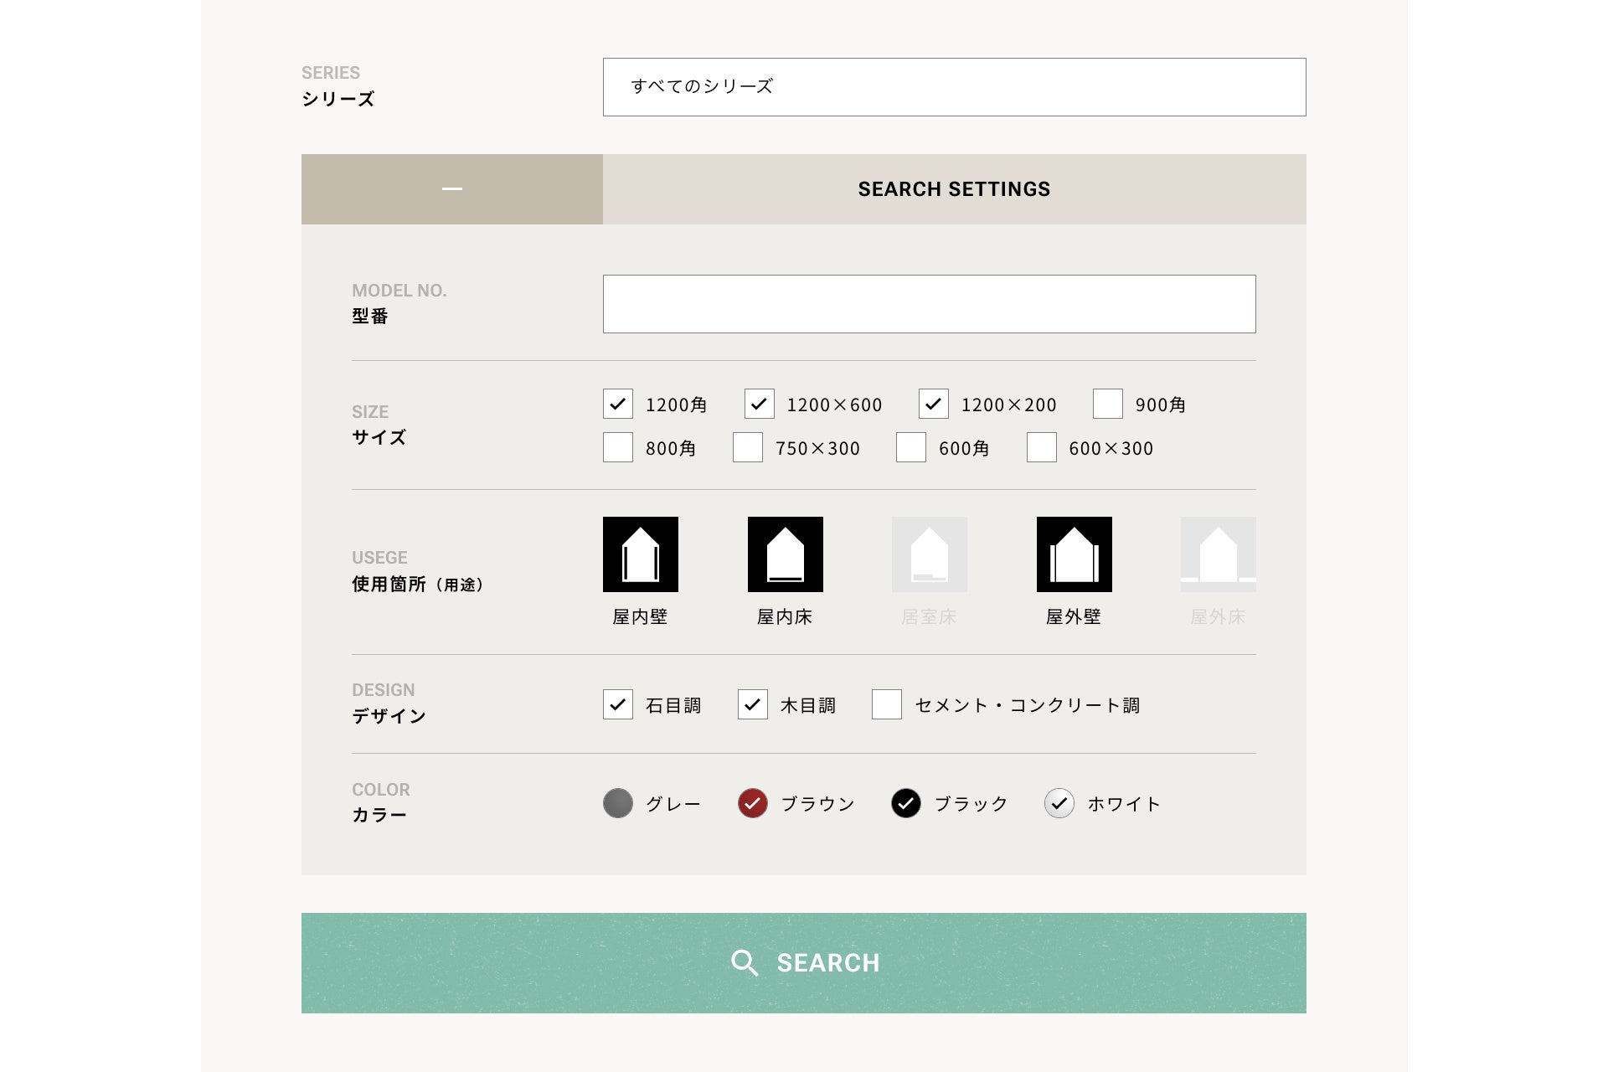1608x1072 pixels.
Task: Click the SEARCH SETTINGS header bar
Action: point(954,189)
